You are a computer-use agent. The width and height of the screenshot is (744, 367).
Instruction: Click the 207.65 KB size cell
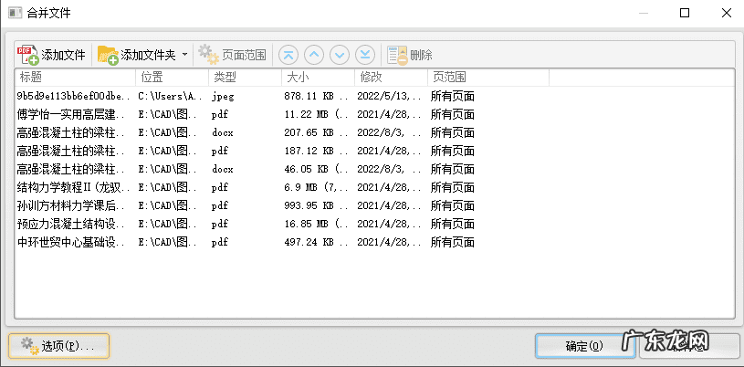point(317,133)
